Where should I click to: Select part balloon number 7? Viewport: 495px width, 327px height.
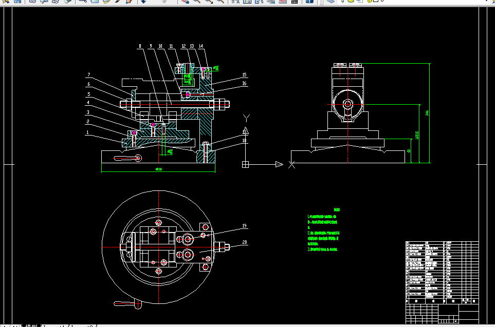click(x=89, y=75)
